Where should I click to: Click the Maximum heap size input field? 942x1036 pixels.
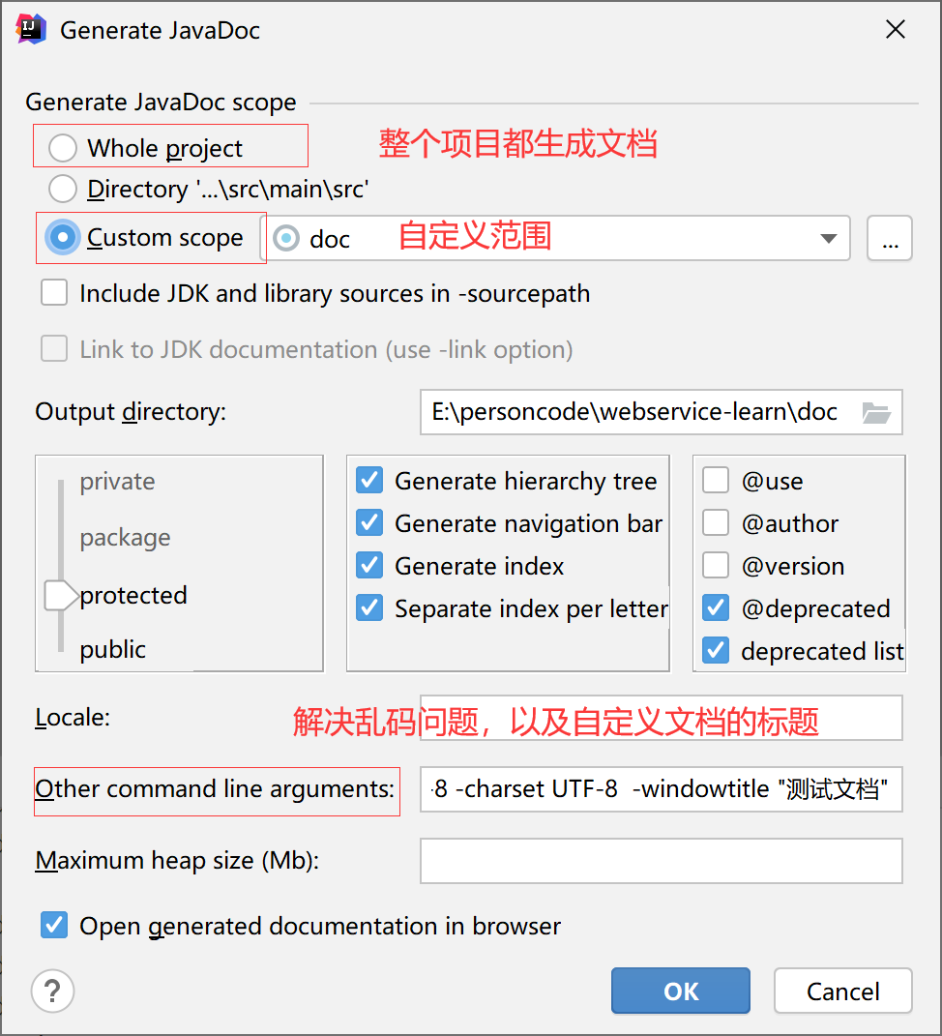click(662, 861)
